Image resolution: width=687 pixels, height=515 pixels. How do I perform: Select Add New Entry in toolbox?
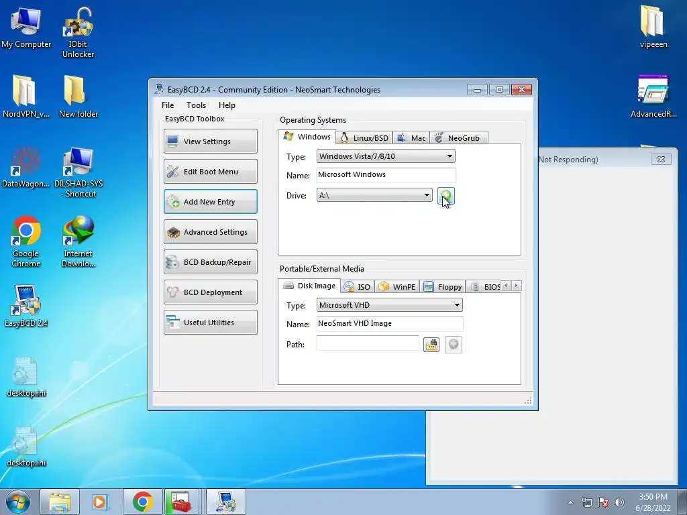210,201
